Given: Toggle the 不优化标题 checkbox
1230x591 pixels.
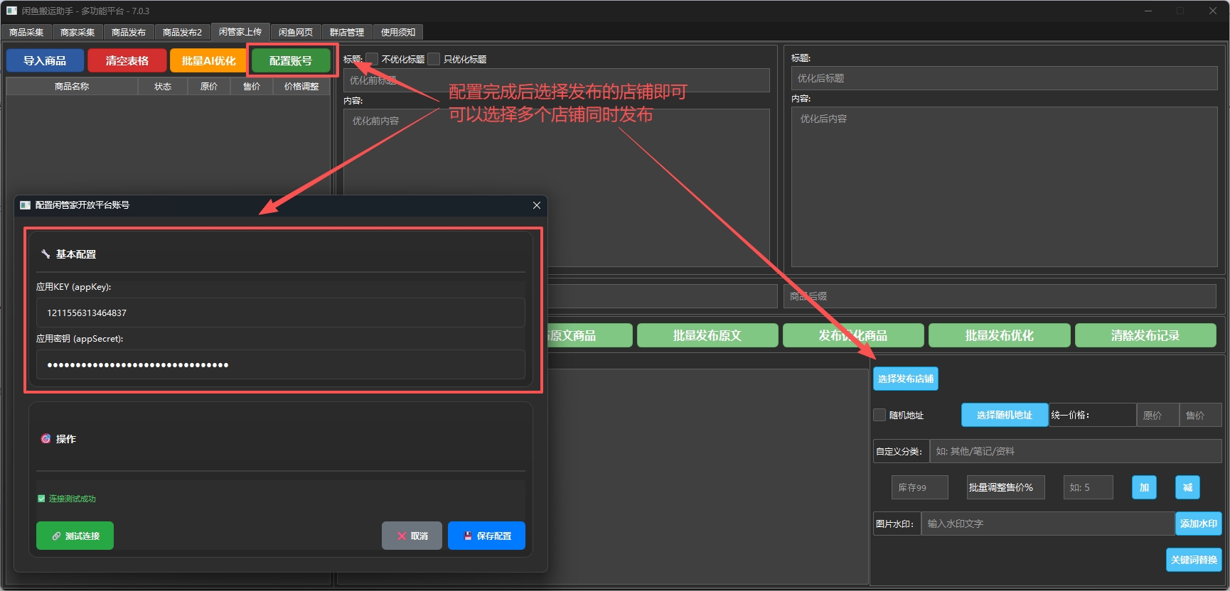Looking at the screenshot, I should click(x=372, y=59).
